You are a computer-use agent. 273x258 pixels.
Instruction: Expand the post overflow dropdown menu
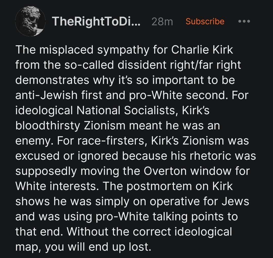(x=244, y=21)
